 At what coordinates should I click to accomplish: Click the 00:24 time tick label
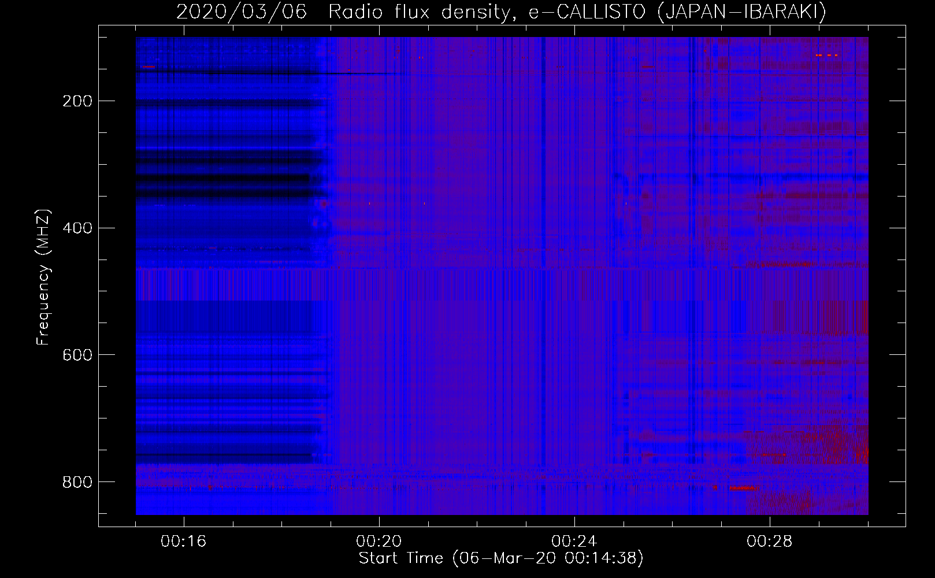[x=574, y=541]
